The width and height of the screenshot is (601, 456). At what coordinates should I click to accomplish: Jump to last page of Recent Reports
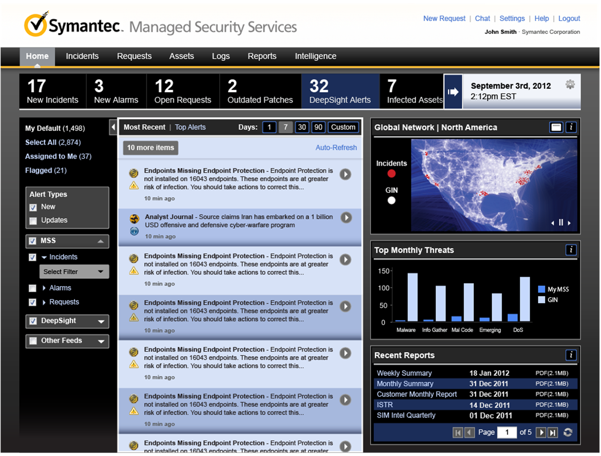[553, 433]
